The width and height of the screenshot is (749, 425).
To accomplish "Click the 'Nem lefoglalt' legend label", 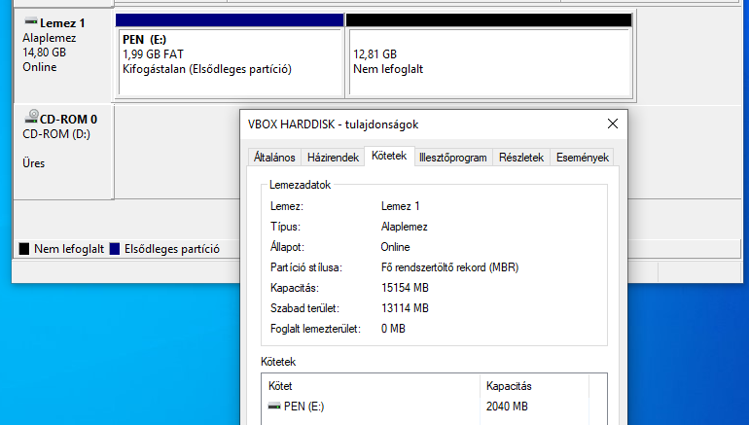I will tap(69, 249).
